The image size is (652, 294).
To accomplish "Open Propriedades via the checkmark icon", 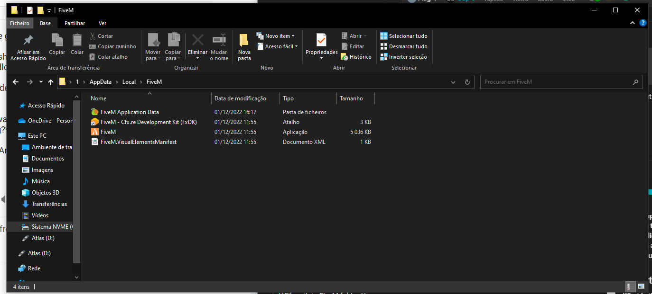I will coord(321,41).
